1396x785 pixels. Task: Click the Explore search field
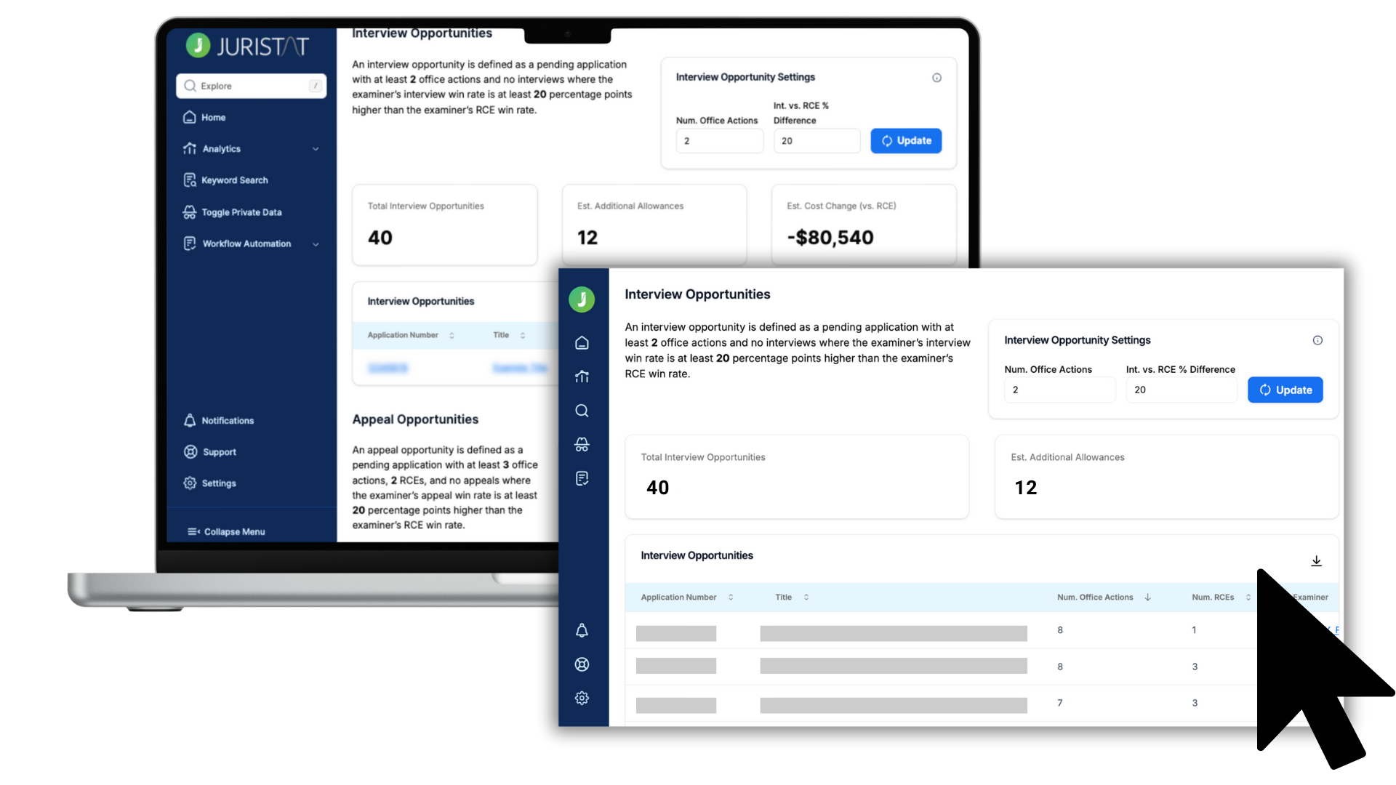click(251, 86)
